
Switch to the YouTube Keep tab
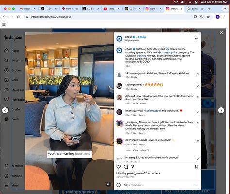point(112,9)
